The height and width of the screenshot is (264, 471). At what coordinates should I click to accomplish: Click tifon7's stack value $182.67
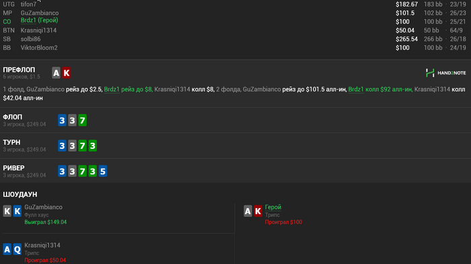point(406,4)
